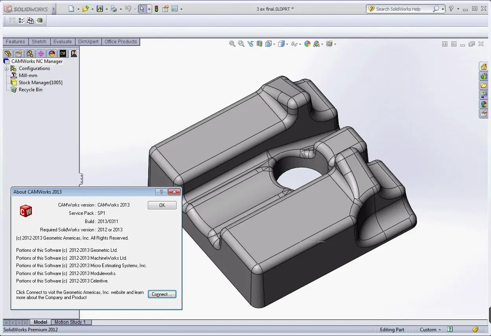The image size is (491, 336).
Task: Open the Open file dropdown arrow
Action: pos(92,9)
